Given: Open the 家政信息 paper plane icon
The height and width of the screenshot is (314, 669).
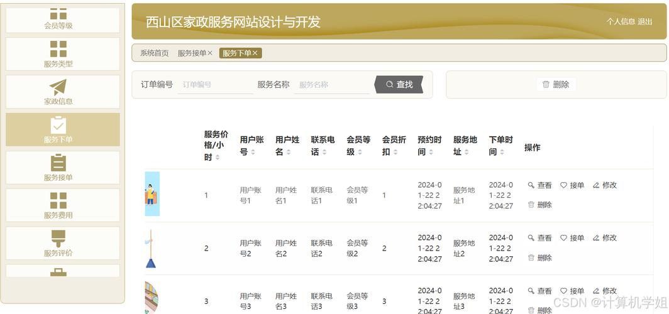Looking at the screenshot, I should pyautogui.click(x=58, y=87).
